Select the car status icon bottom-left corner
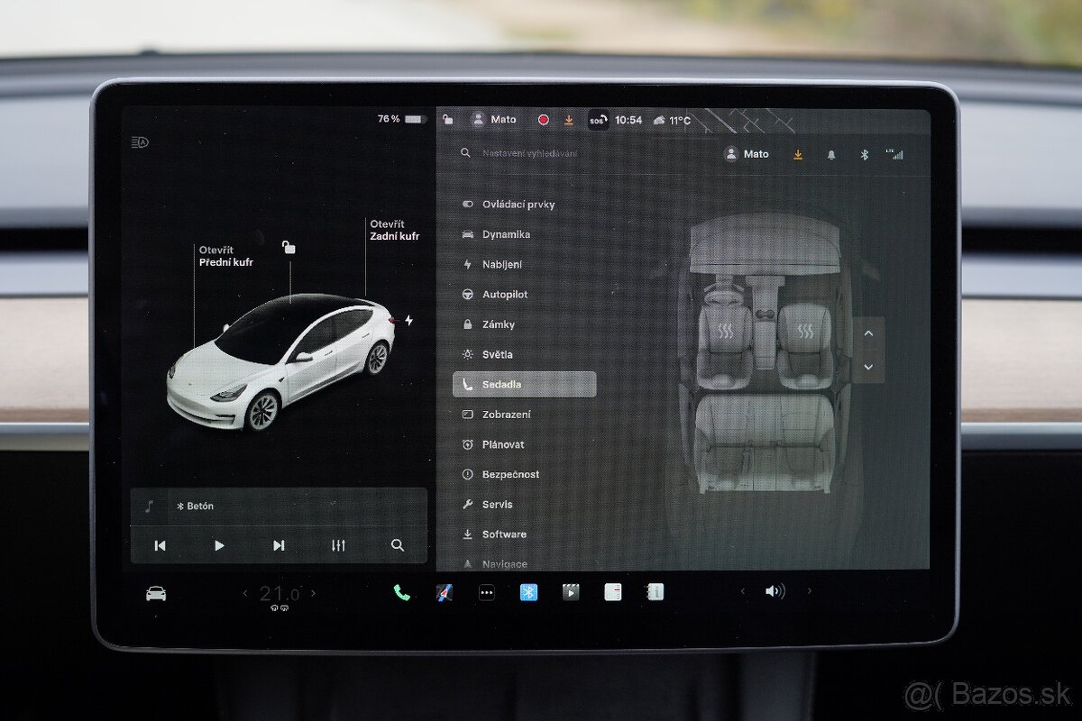This screenshot has height=721, width=1082. (x=155, y=593)
